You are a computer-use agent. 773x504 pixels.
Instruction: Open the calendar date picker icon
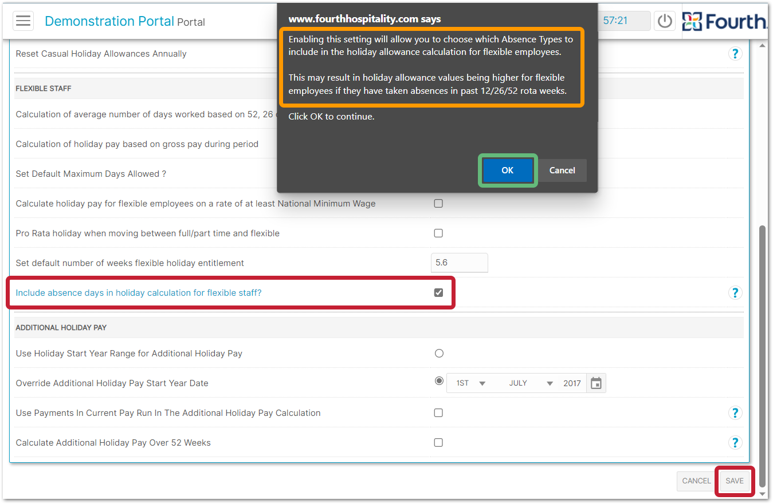click(596, 383)
